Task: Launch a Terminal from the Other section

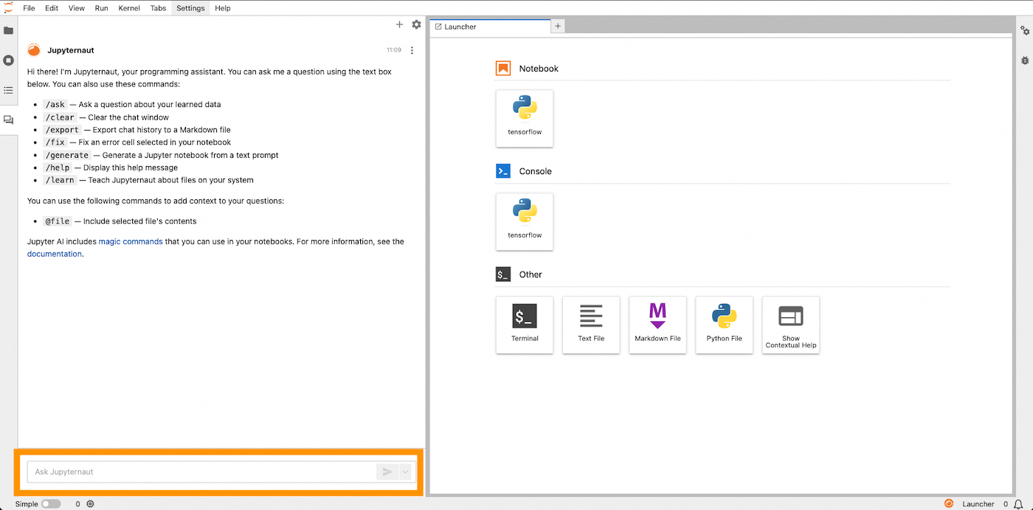Action: pos(524,325)
